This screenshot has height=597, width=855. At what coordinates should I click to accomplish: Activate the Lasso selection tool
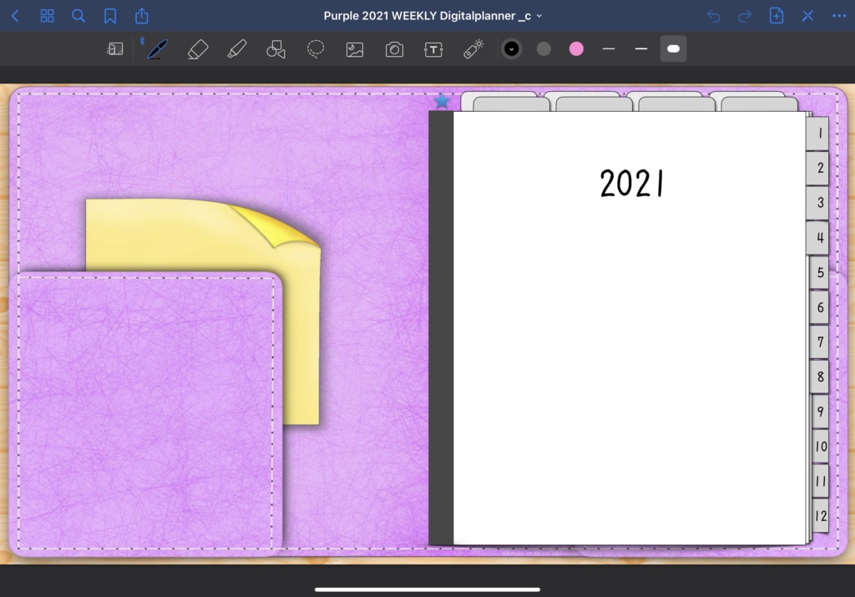tap(315, 49)
